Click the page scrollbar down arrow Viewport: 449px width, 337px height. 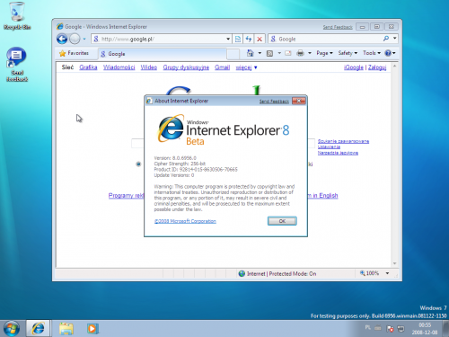click(394, 263)
